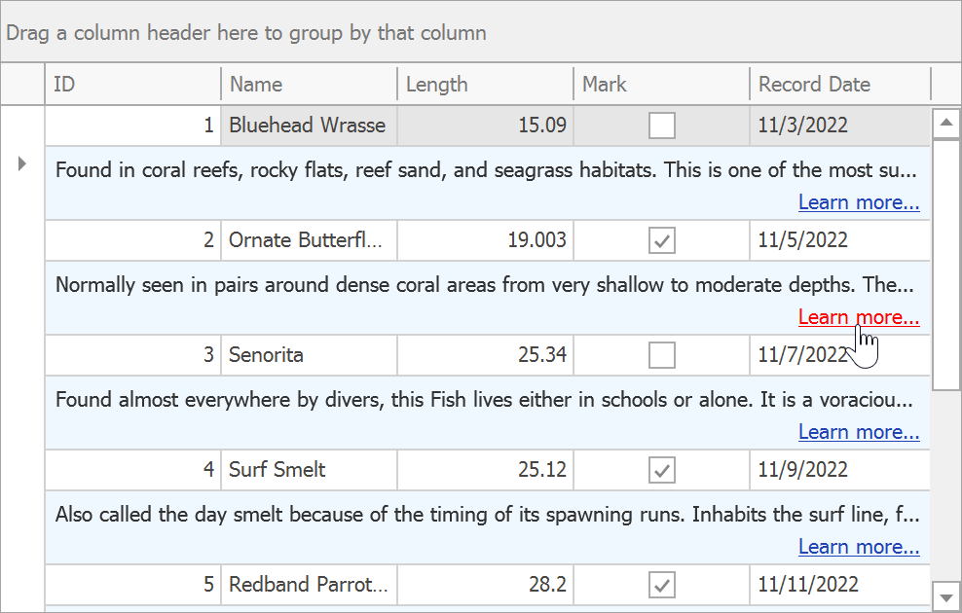Screen dimensions: 962x613
Task: Click the Mark column header
Action: click(661, 85)
